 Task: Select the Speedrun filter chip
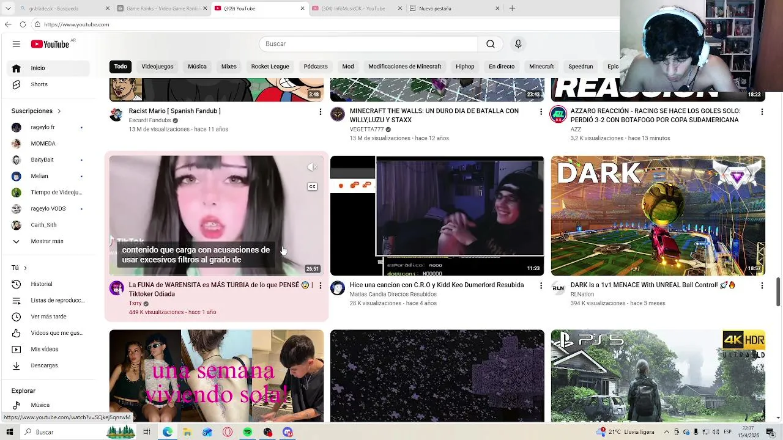(581, 67)
